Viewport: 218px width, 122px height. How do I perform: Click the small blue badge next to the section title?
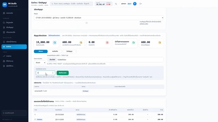click(x=54, y=36)
